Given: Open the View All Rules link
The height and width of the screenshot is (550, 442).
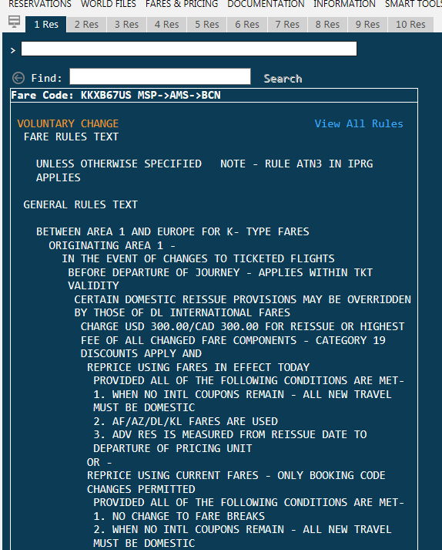Looking at the screenshot, I should tap(359, 123).
